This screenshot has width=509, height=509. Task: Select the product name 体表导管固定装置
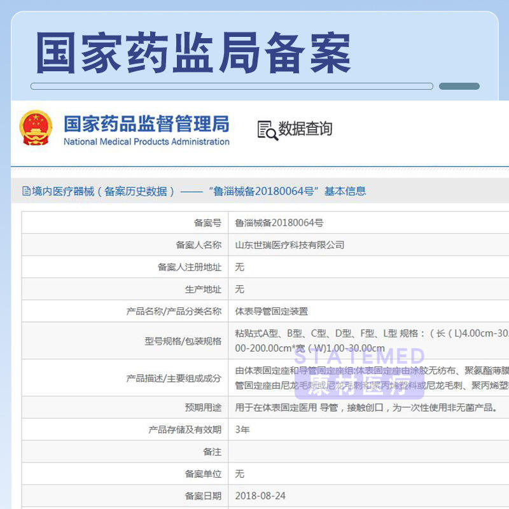(x=272, y=311)
